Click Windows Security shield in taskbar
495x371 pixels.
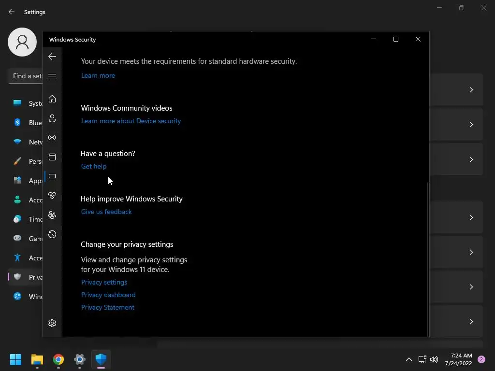[x=101, y=359]
